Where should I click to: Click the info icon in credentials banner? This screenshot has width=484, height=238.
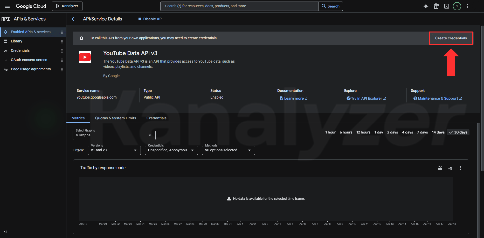coord(81,38)
